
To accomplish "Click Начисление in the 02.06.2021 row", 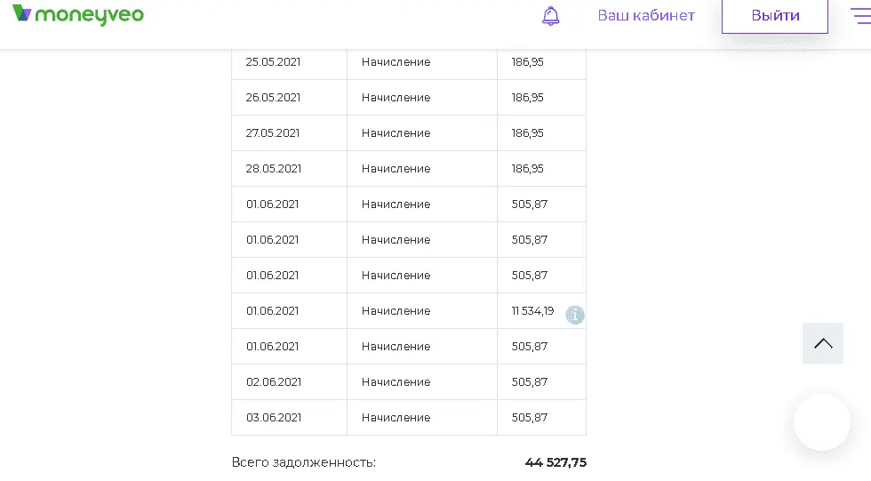I will [396, 382].
